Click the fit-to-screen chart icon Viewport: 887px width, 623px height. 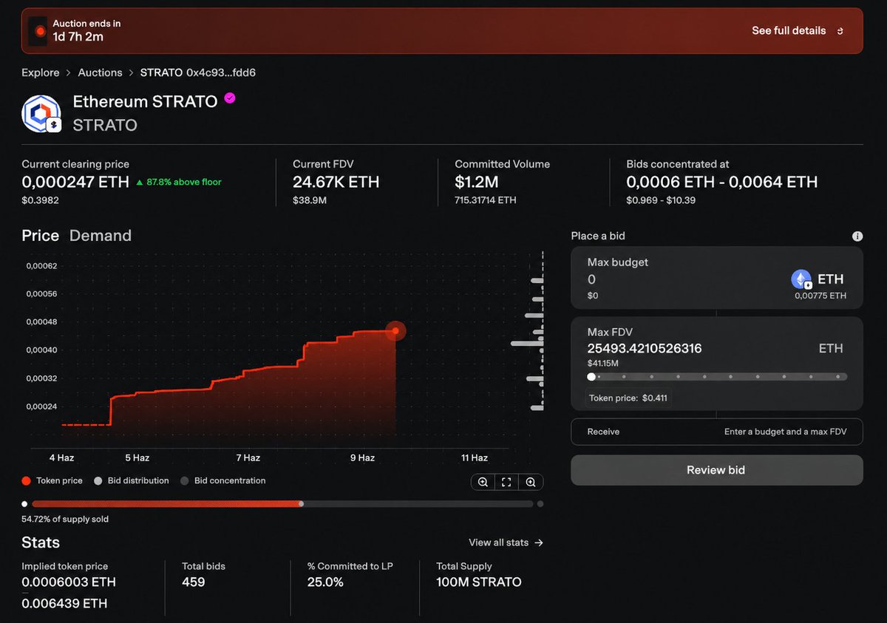507,482
